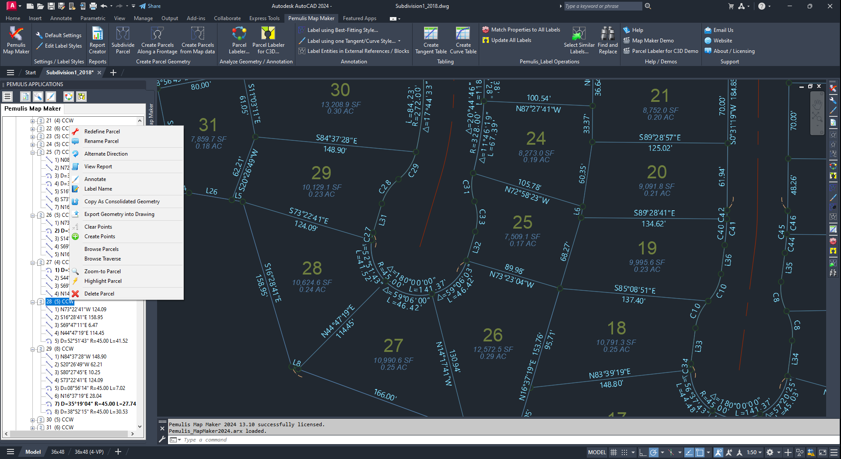Start the Subdivide Parcel tool
The image size is (841, 459).
(123, 40)
